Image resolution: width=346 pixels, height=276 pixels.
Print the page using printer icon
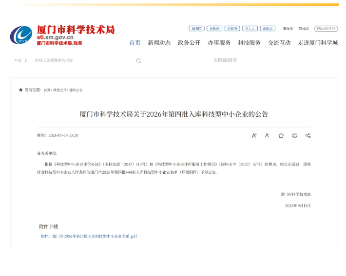coord(294,135)
